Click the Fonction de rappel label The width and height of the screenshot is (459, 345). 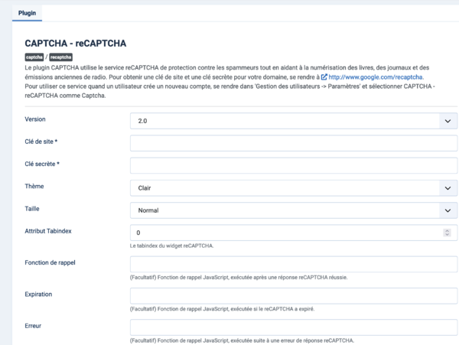pyautogui.click(x=50, y=263)
